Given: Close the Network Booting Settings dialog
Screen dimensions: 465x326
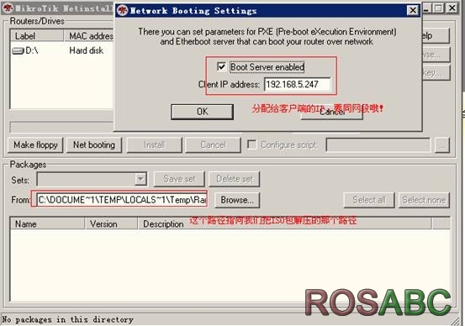Looking at the screenshot, I should [x=413, y=11].
